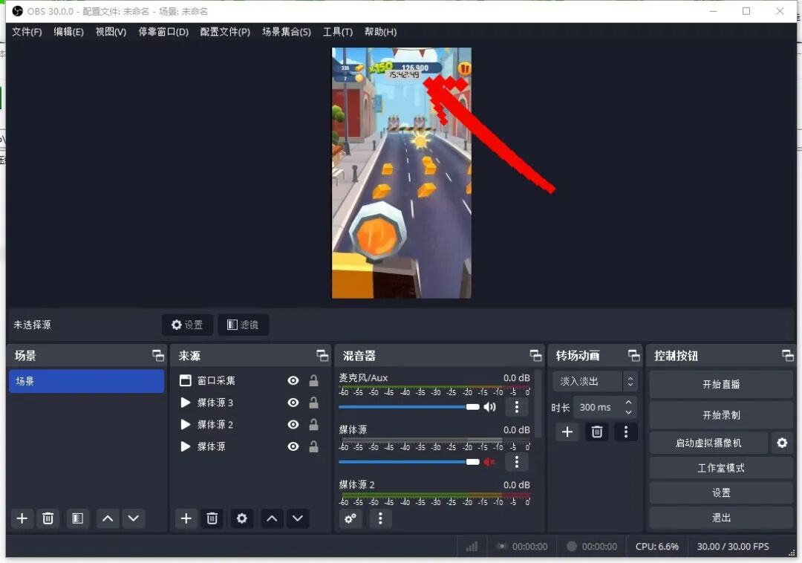Mute the 麦克风/Aux speaker icon
The image size is (802, 563).
[490, 407]
